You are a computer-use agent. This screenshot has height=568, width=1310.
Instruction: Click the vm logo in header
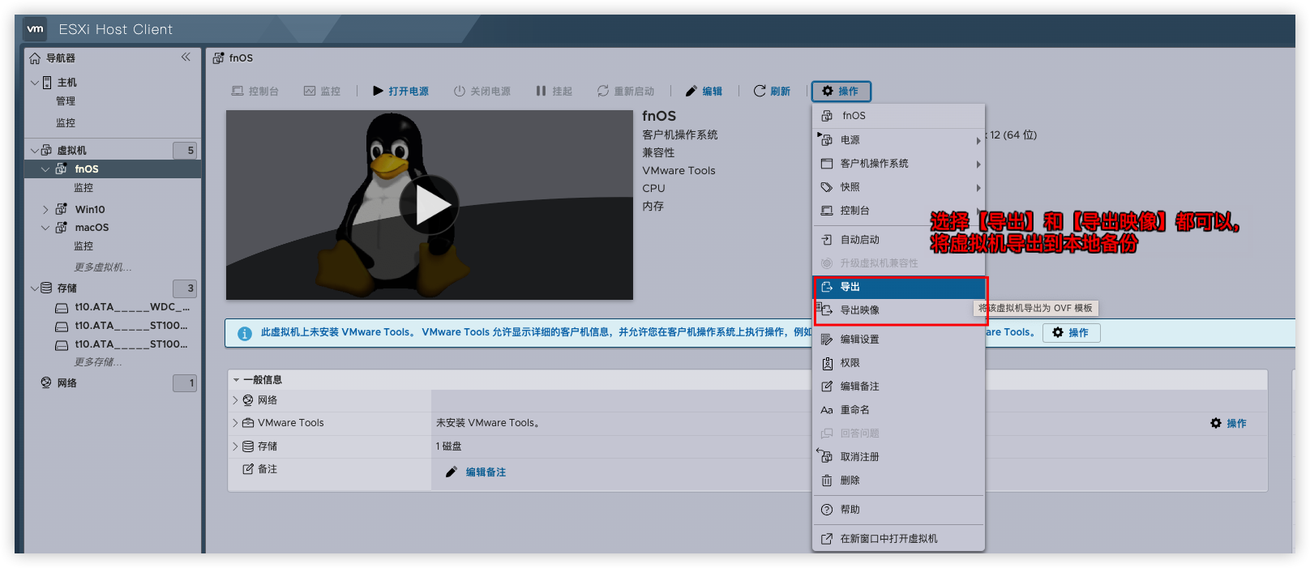35,29
